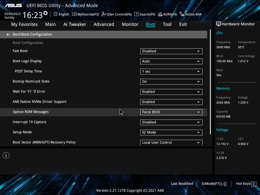Click the CPU frequency value 3600 MHz
260x195 pixels.
(223, 47)
